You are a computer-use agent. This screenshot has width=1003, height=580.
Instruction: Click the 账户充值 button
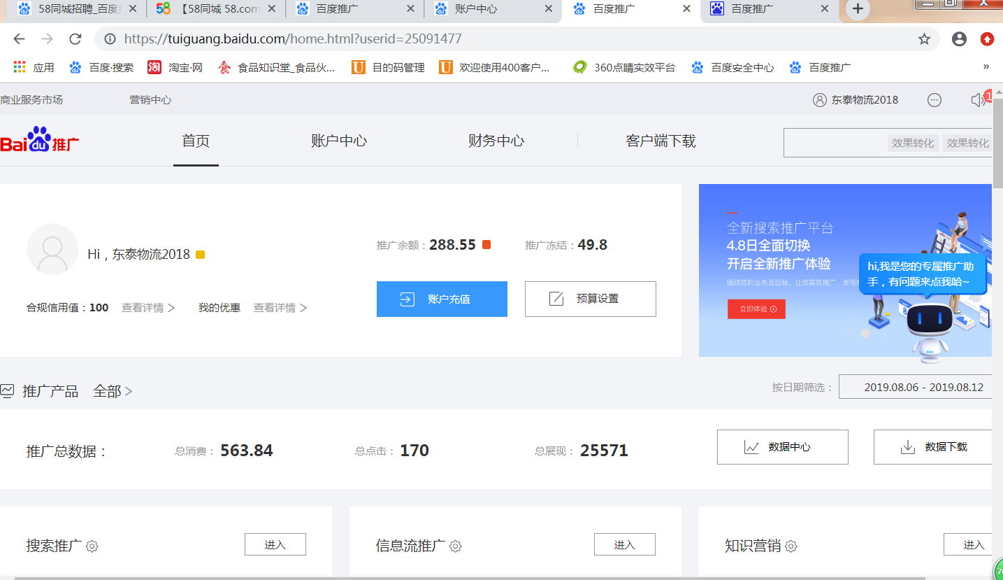[442, 299]
